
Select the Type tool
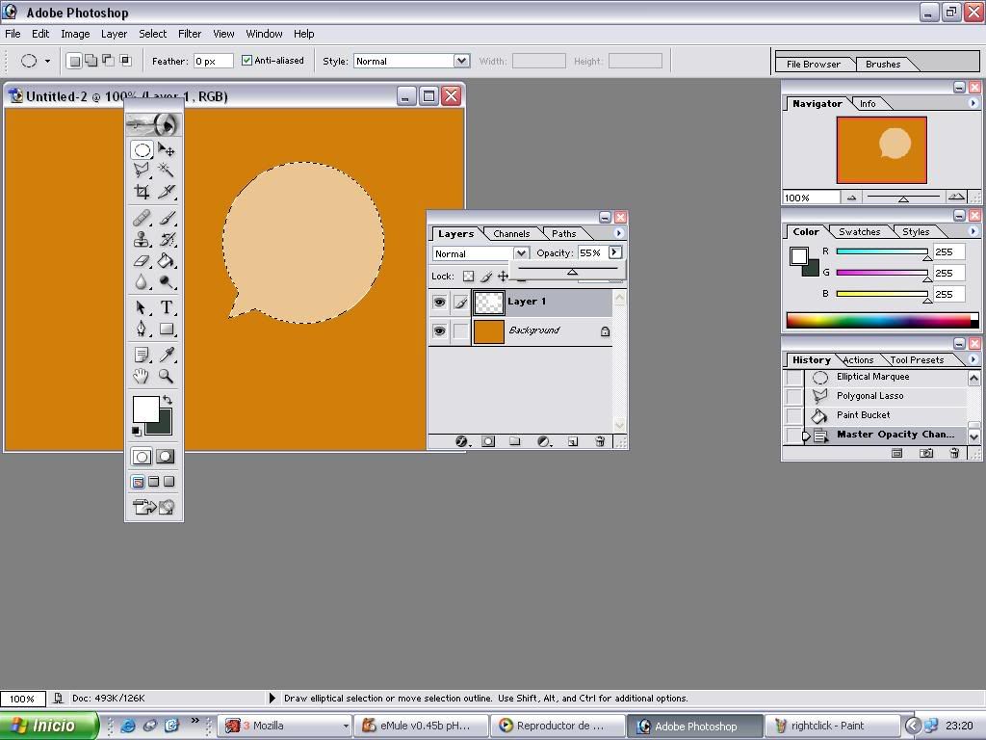click(x=167, y=307)
